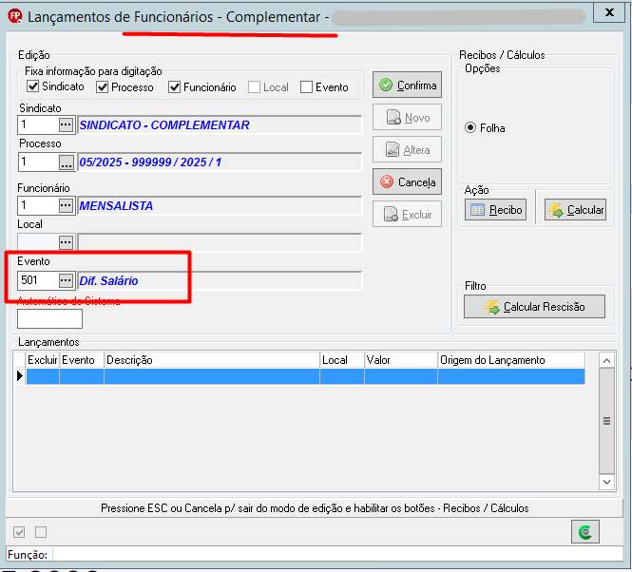Viewport: 632px width, 572px height.
Task: Click the green circular icon button at bottom right
Action: click(584, 532)
